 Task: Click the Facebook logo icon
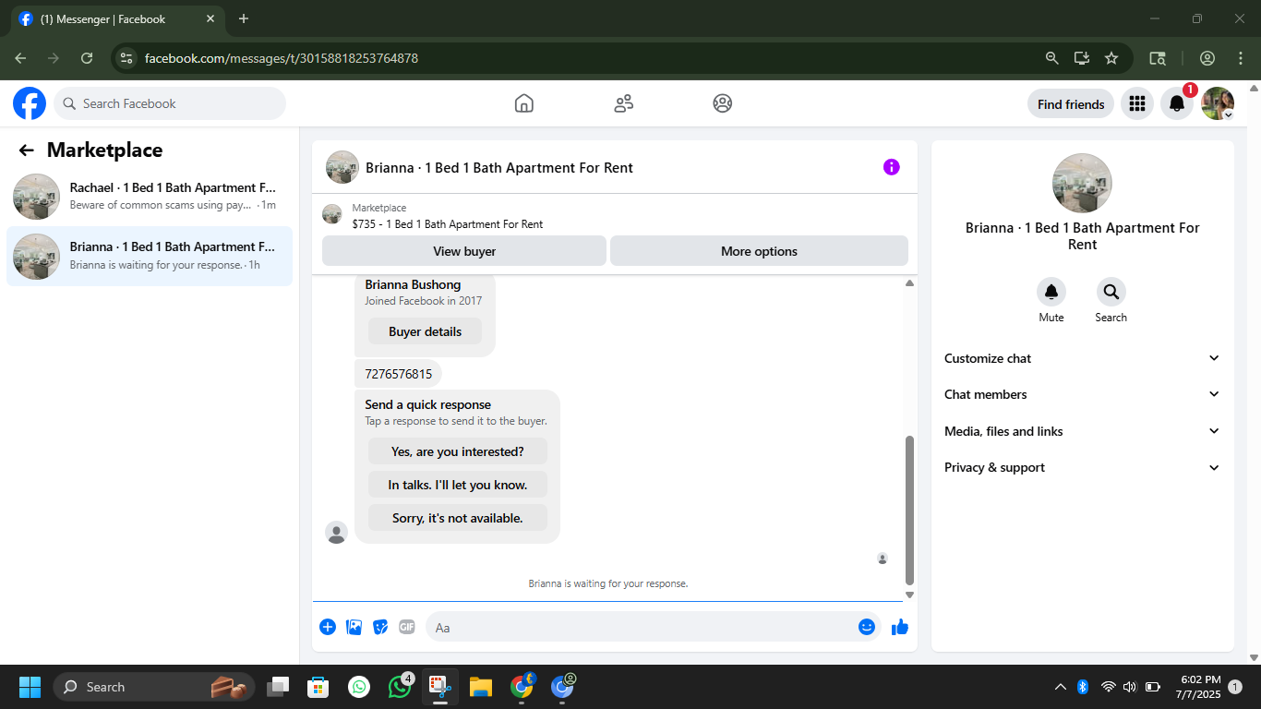30,103
